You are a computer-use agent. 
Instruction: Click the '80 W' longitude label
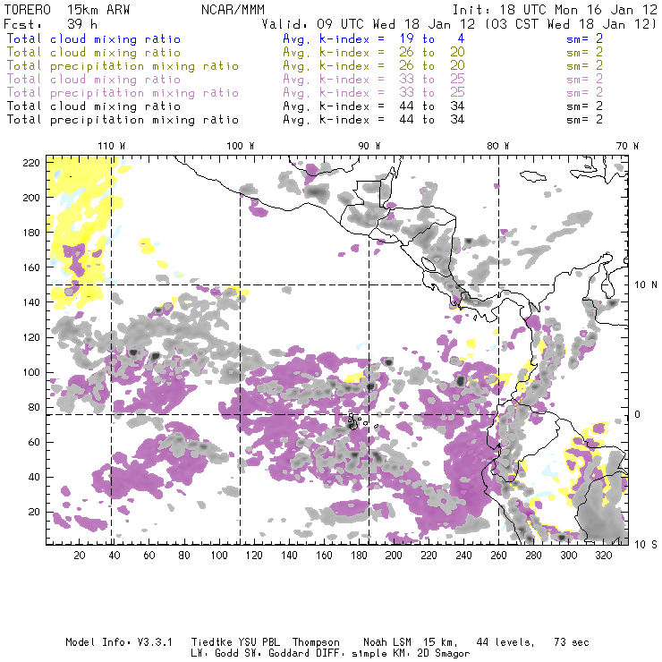tap(498, 146)
